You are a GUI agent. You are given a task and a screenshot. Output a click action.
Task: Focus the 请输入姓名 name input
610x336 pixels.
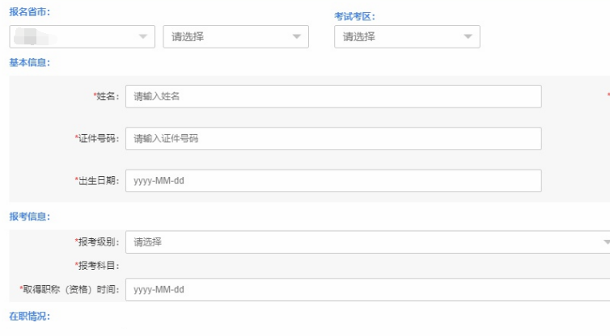[x=333, y=96]
